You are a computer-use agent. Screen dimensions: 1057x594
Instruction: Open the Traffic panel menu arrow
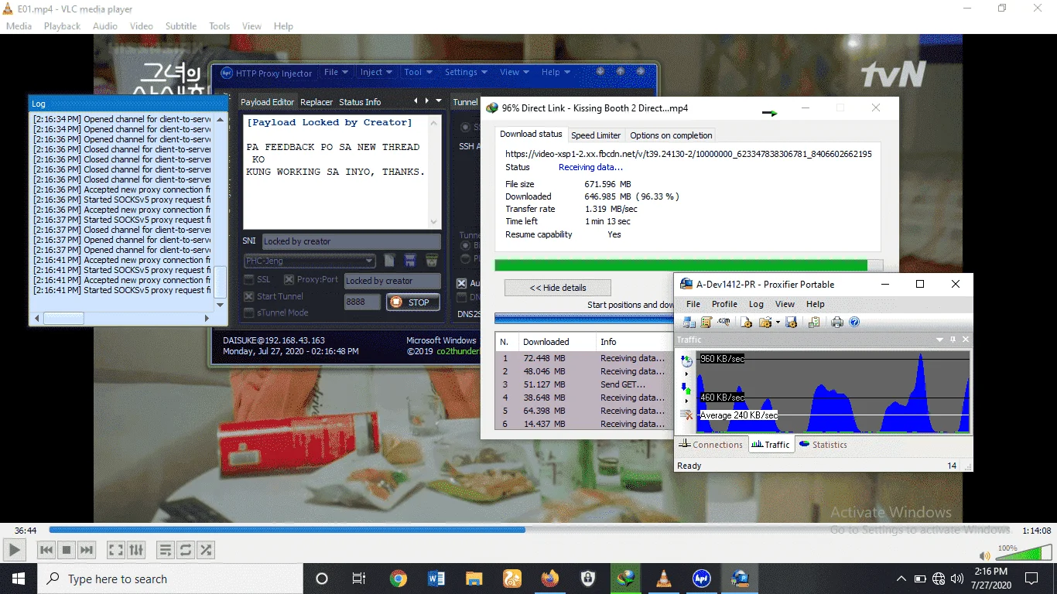tap(940, 340)
